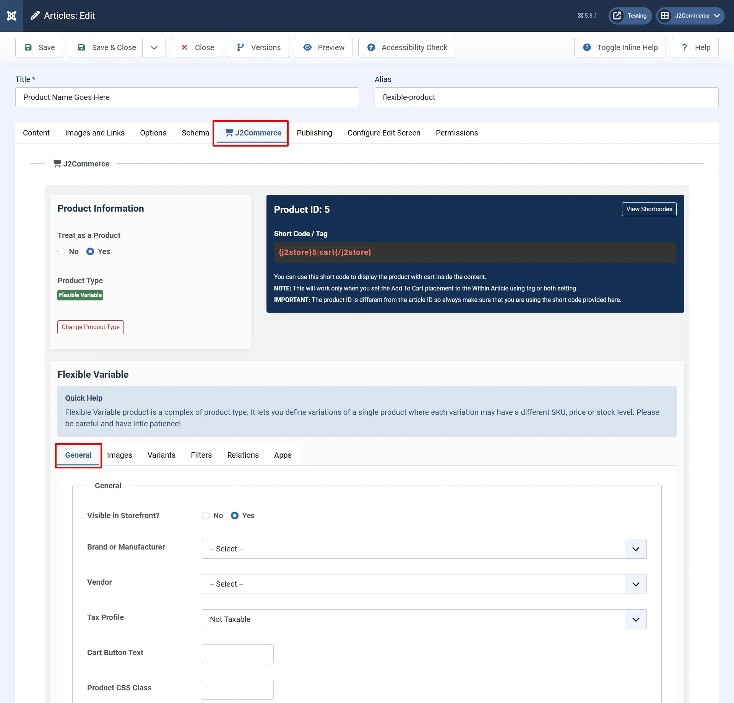The image size is (734, 703).
Task: Click the Alias input field
Action: click(x=547, y=97)
